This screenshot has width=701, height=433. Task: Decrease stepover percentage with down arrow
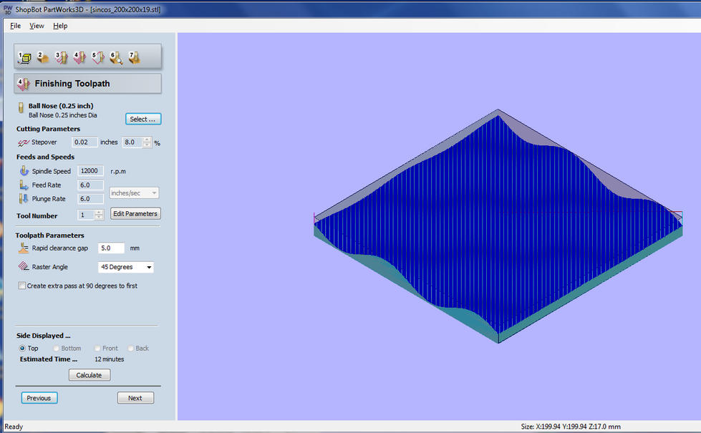tap(147, 145)
